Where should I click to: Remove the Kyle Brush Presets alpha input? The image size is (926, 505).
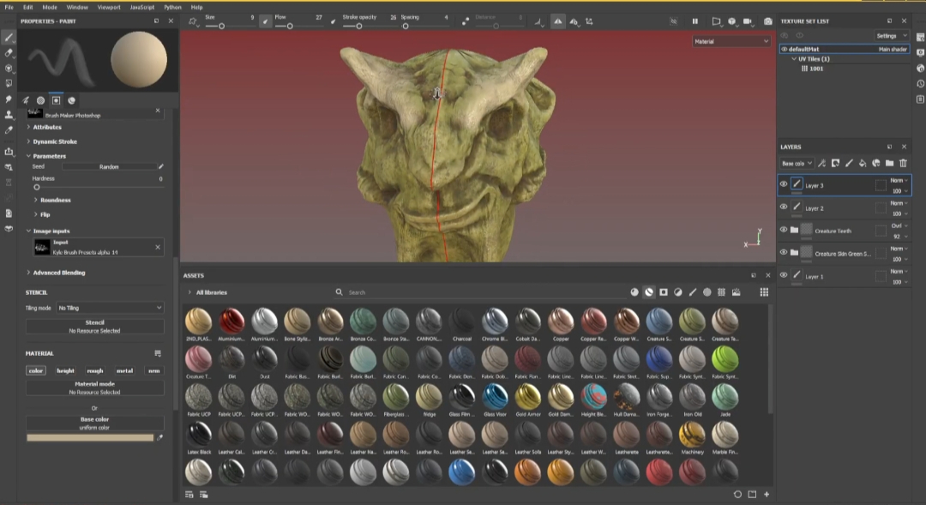[158, 247]
